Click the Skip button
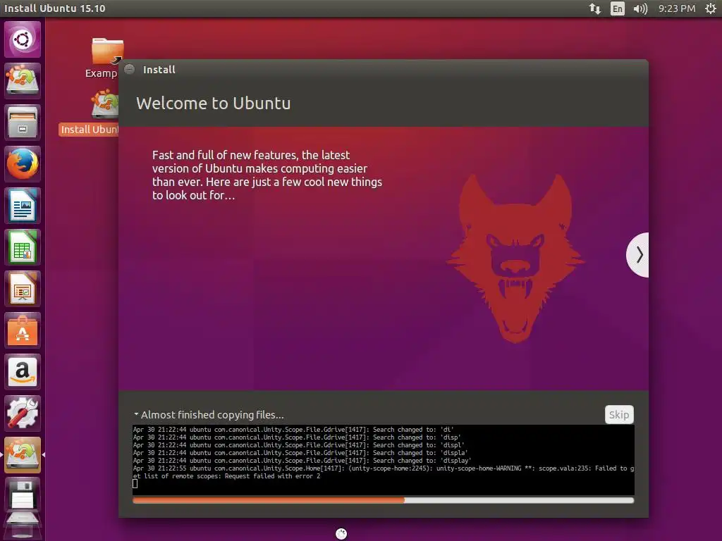Screen dimensions: 722x541 click(x=619, y=414)
